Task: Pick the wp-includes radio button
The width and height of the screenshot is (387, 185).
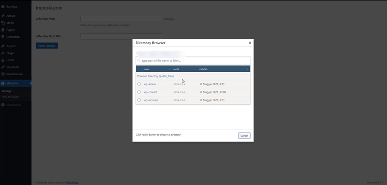Action: [x=139, y=100]
